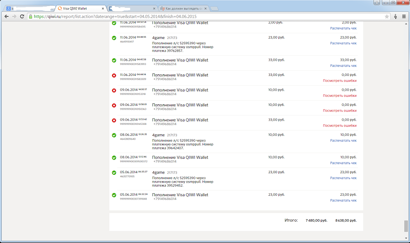
Task: Click transaction ID 4642809640
Action: click(x=128, y=139)
